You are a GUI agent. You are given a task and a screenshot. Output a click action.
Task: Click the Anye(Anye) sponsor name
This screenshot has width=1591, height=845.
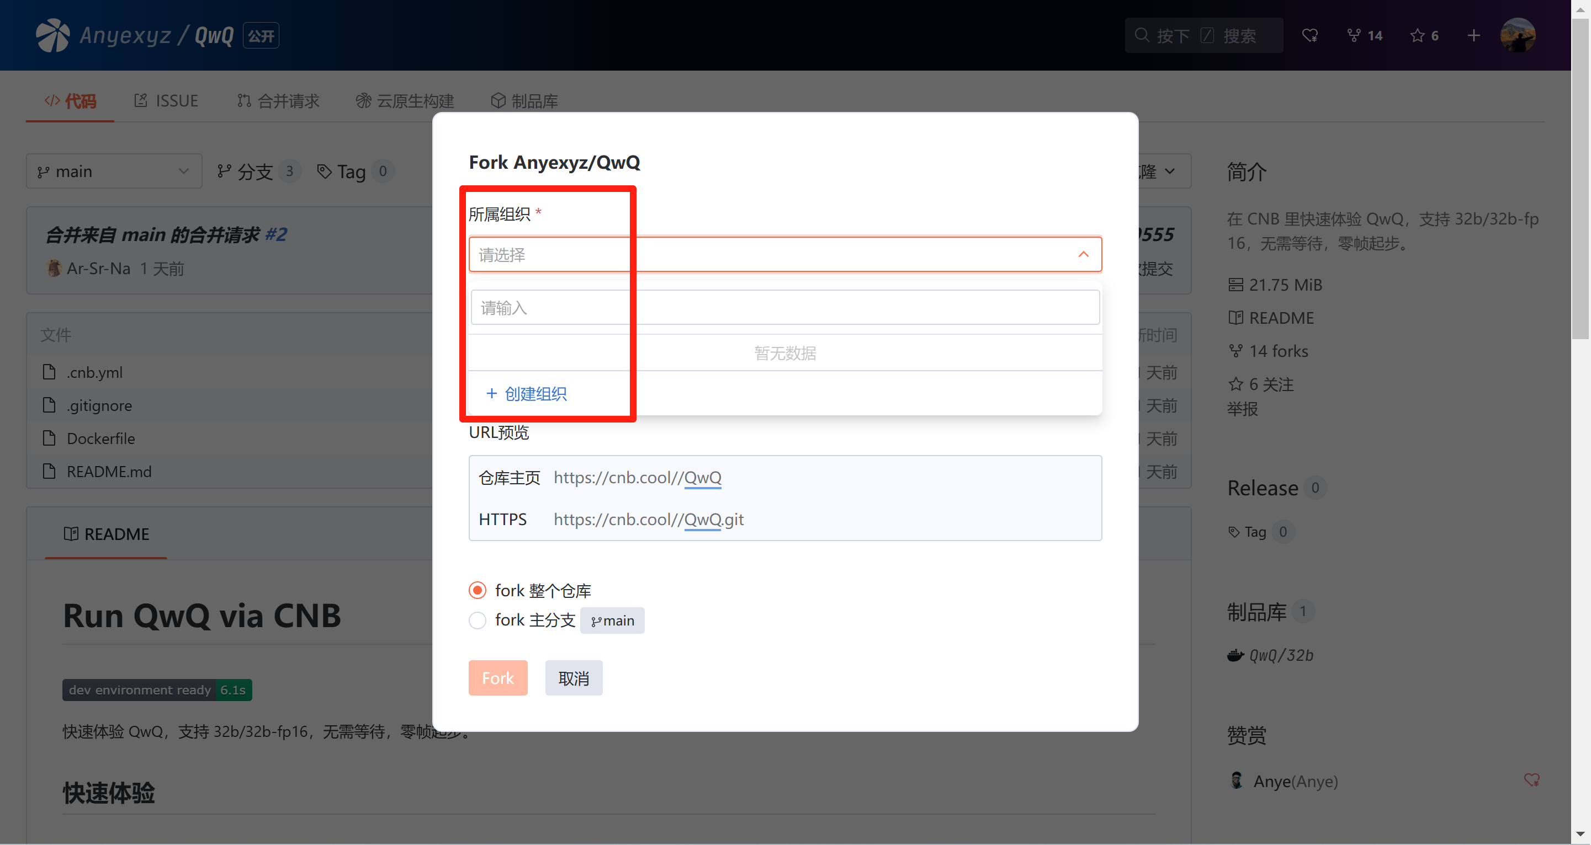(1296, 782)
